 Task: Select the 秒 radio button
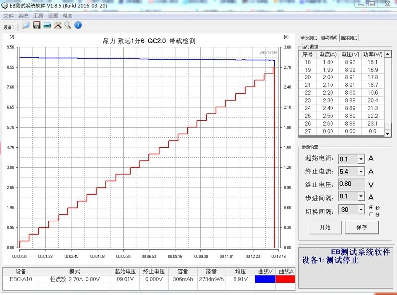(371, 207)
